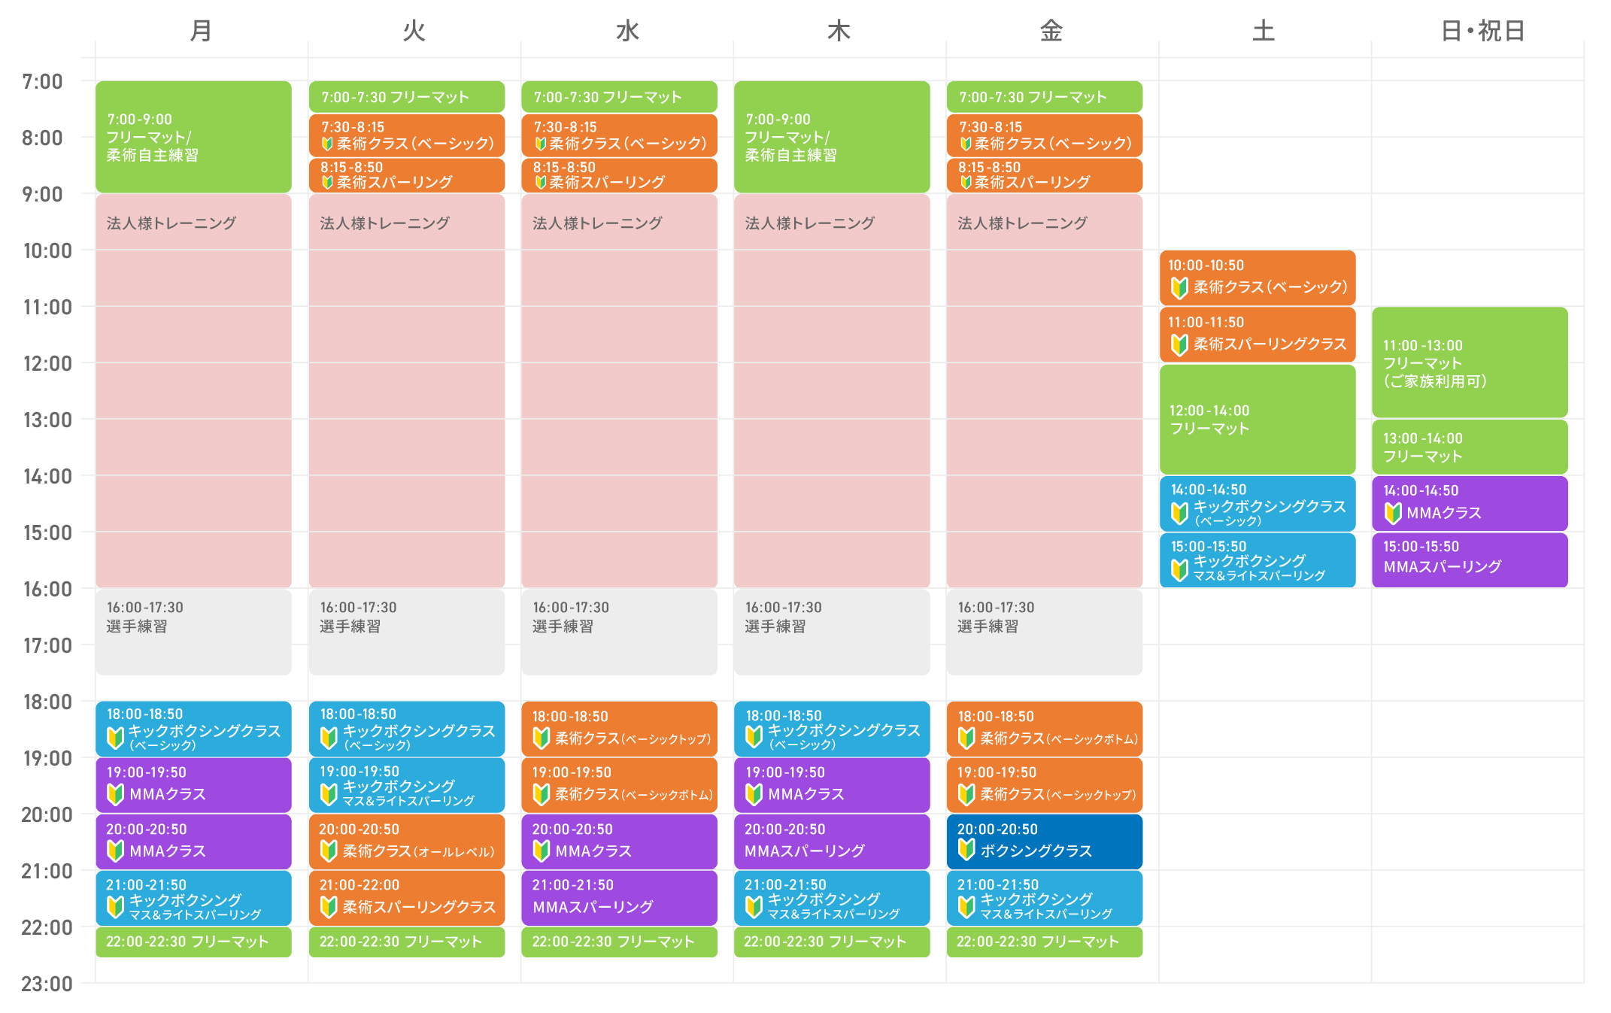Open Monday 7:00-9:00 フリーマット/柔術自主練習 block
This screenshot has height=1013, width=1611.
pyautogui.click(x=193, y=137)
